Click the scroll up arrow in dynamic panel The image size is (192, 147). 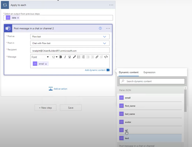185,88
